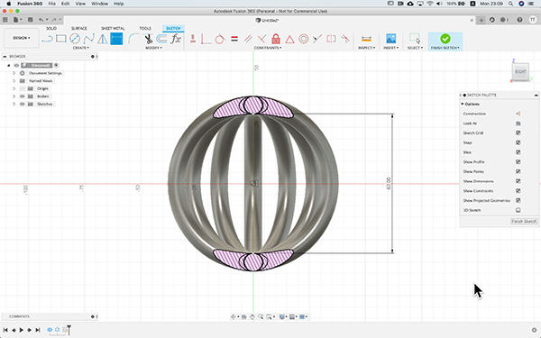This screenshot has width=541, height=338.
Task: Expand Origin tree node
Action: point(14,88)
